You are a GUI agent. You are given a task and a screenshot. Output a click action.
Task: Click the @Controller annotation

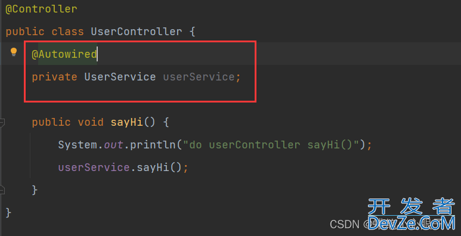42,9
